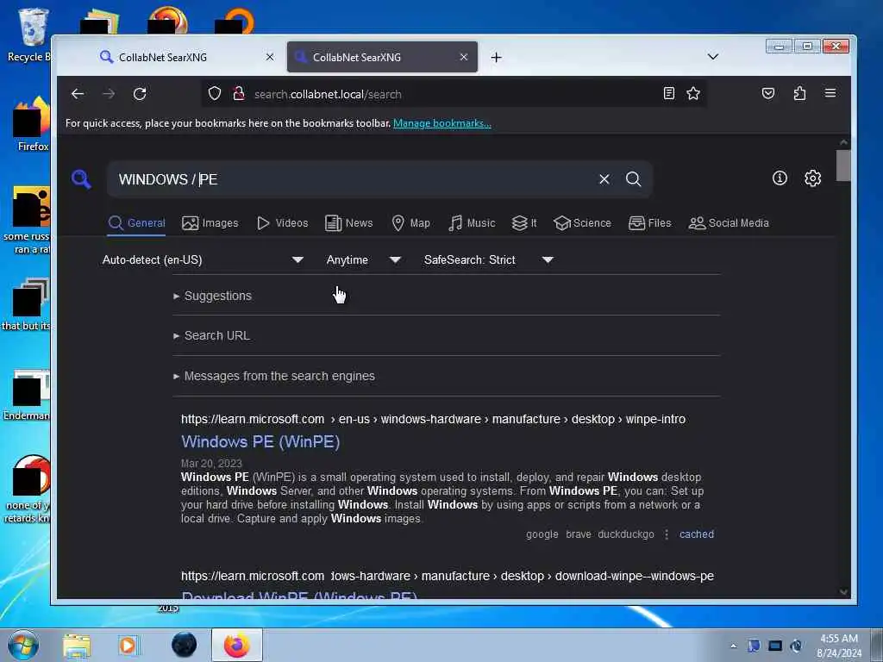
Task: Click the page vertical scrollbar thumb
Action: click(843, 165)
